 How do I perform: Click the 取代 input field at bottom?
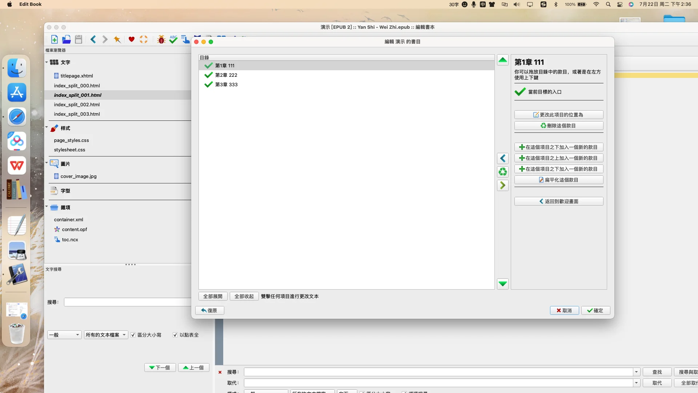(438, 383)
